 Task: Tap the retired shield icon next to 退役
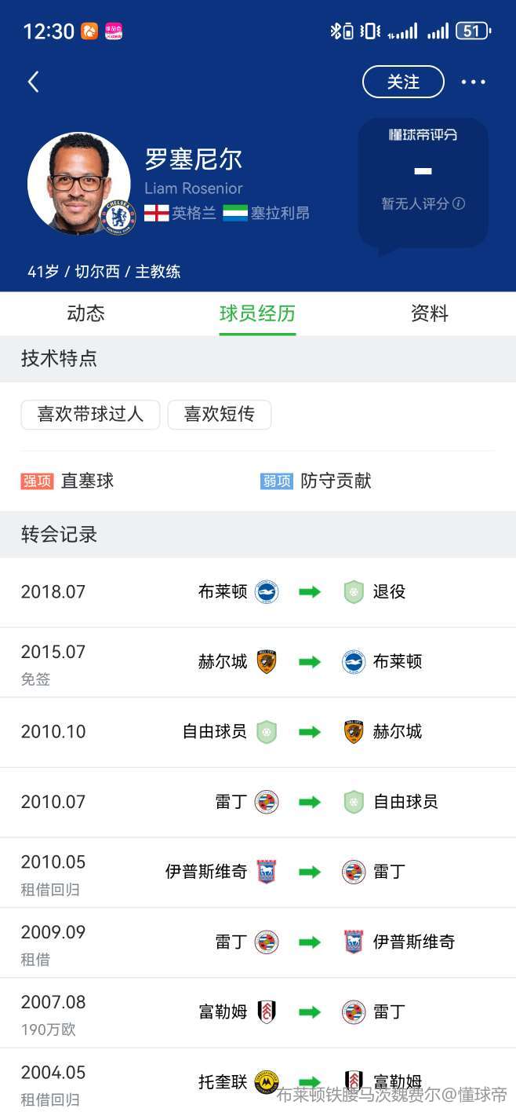pyautogui.click(x=354, y=592)
